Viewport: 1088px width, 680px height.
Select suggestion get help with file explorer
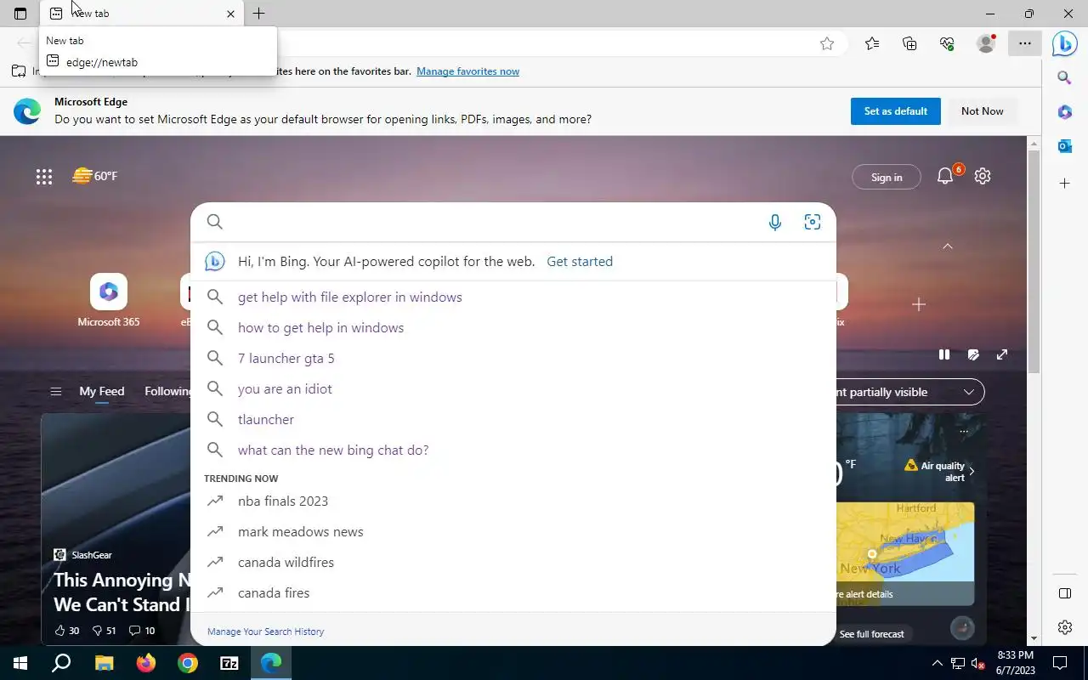[x=513, y=297]
